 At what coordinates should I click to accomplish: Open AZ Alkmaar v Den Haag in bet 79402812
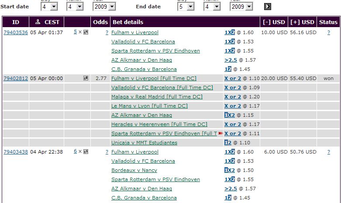coord(141,115)
